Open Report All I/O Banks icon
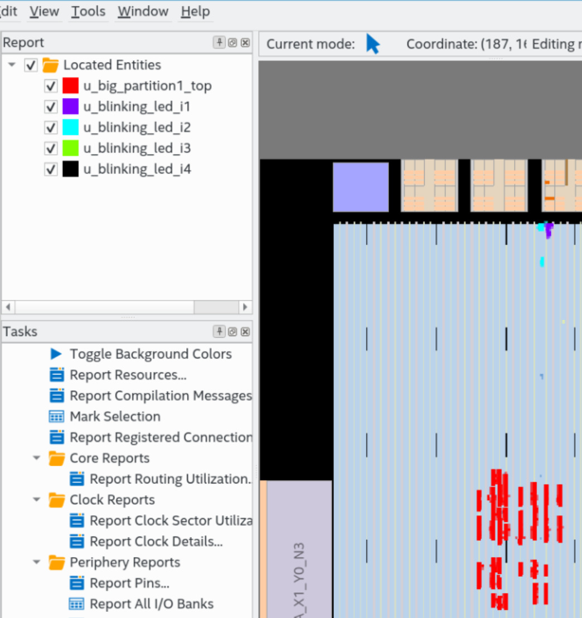Viewport: 582px width, 618px height. (77, 604)
